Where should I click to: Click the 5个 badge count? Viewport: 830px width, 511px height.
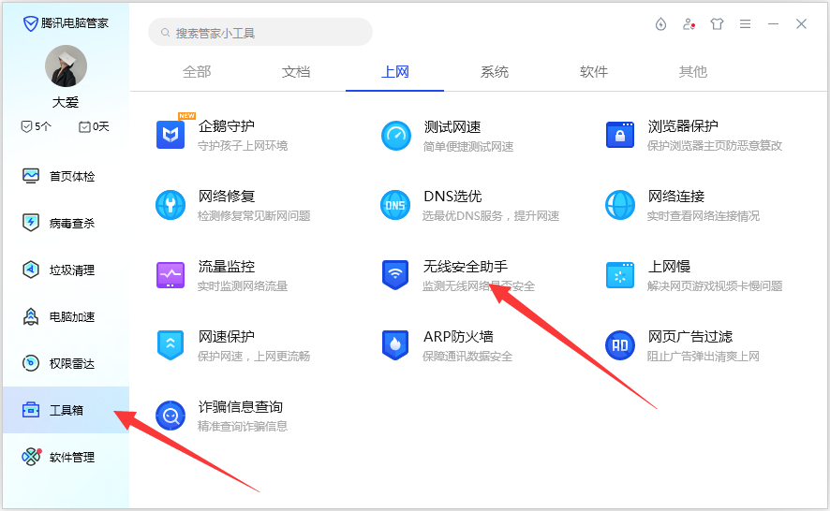click(36, 126)
